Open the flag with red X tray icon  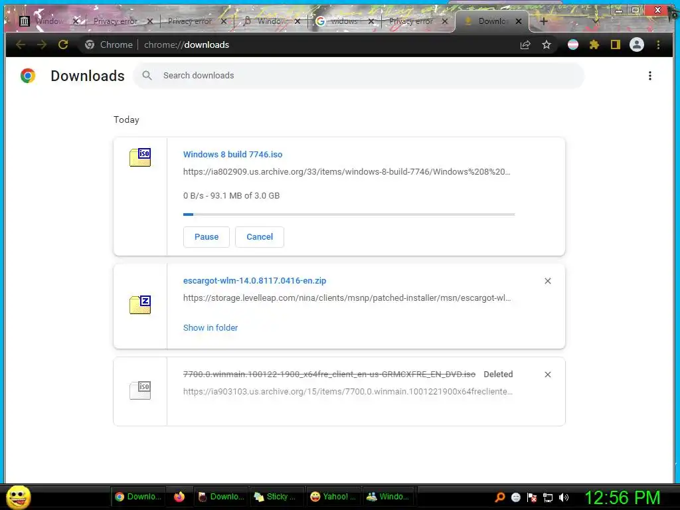tap(532, 497)
